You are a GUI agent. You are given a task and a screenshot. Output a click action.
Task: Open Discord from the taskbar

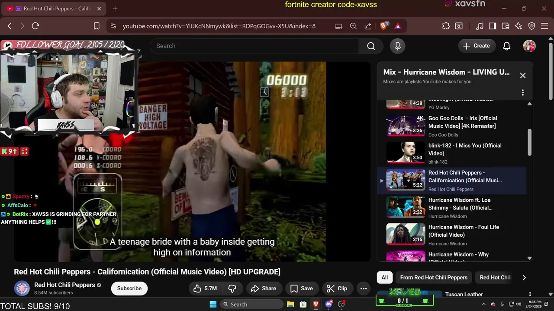pyautogui.click(x=329, y=304)
